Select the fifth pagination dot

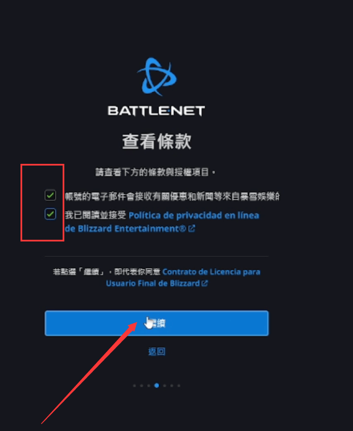pyautogui.click(x=165, y=386)
